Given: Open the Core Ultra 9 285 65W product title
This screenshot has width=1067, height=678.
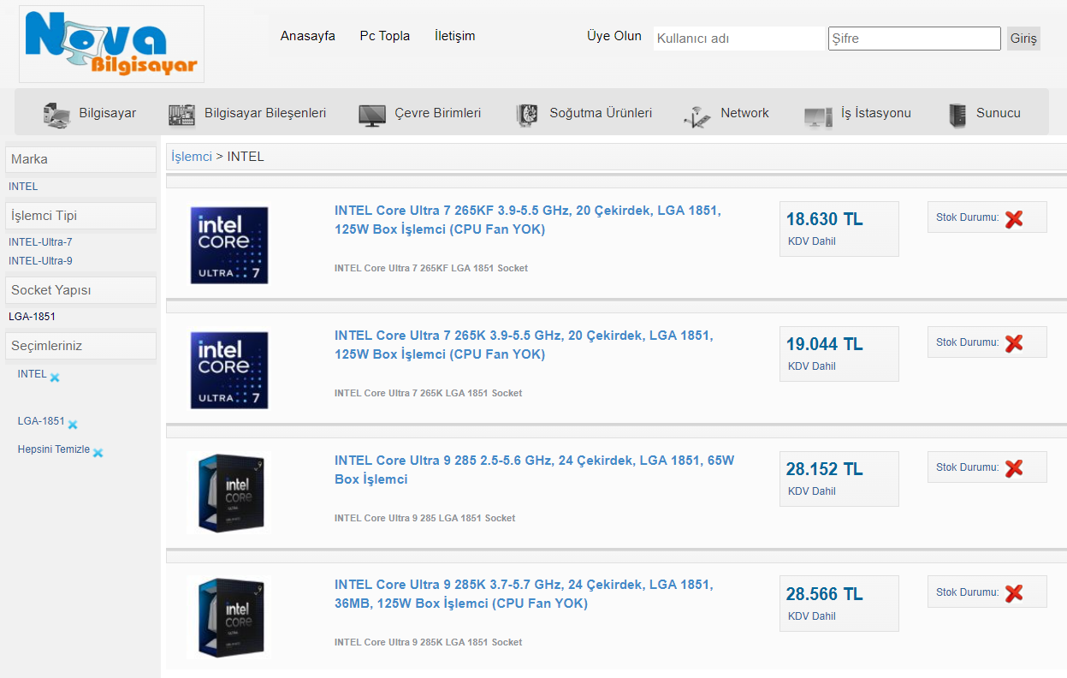Looking at the screenshot, I should pos(535,470).
